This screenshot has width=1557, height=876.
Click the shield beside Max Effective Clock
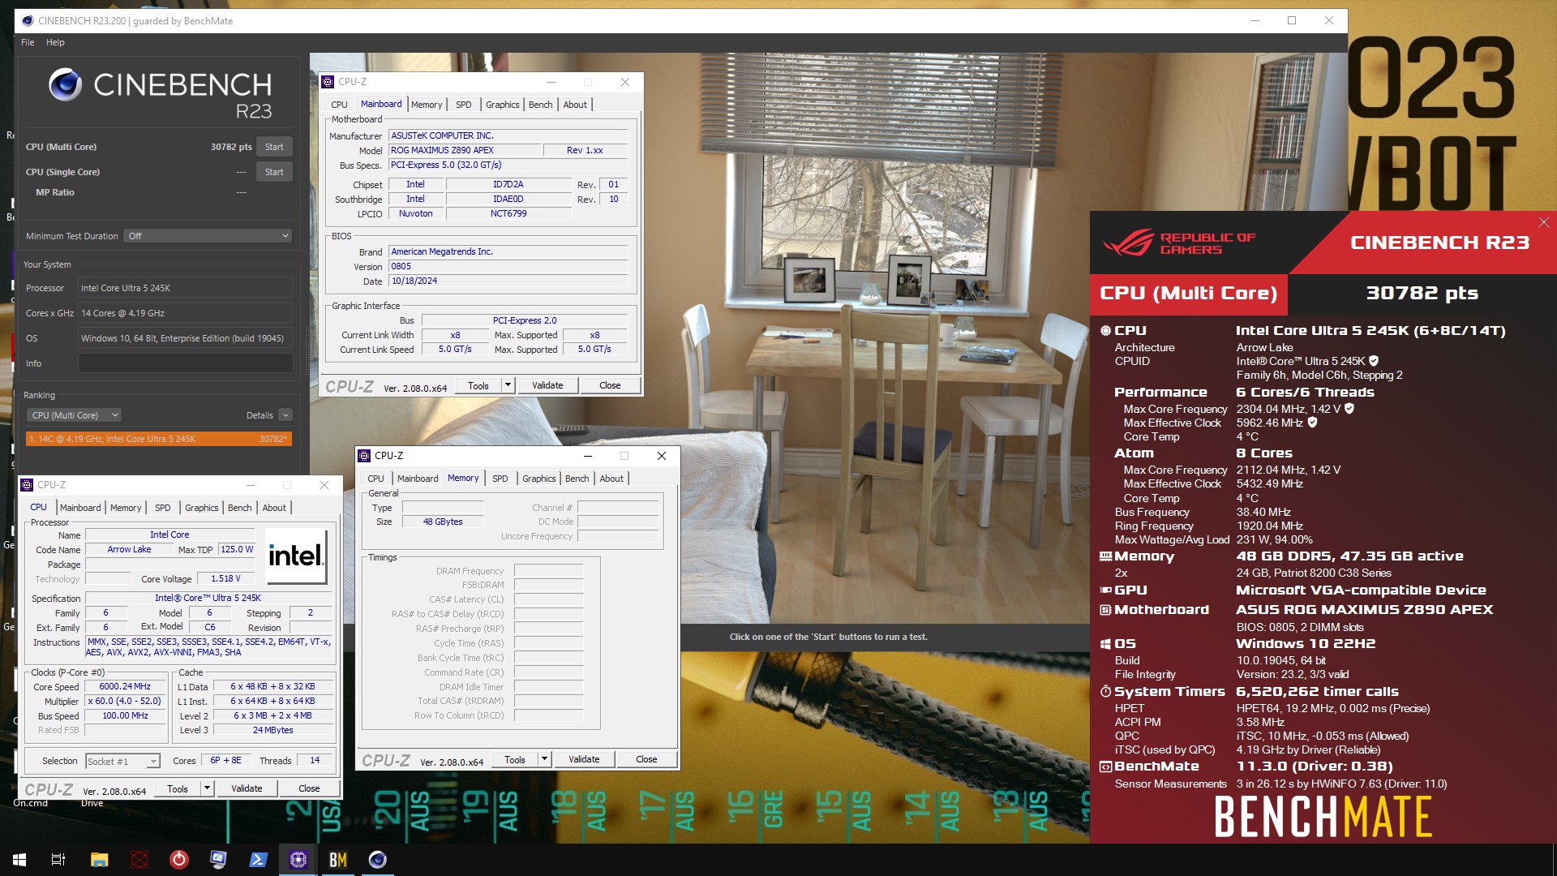tap(1312, 423)
